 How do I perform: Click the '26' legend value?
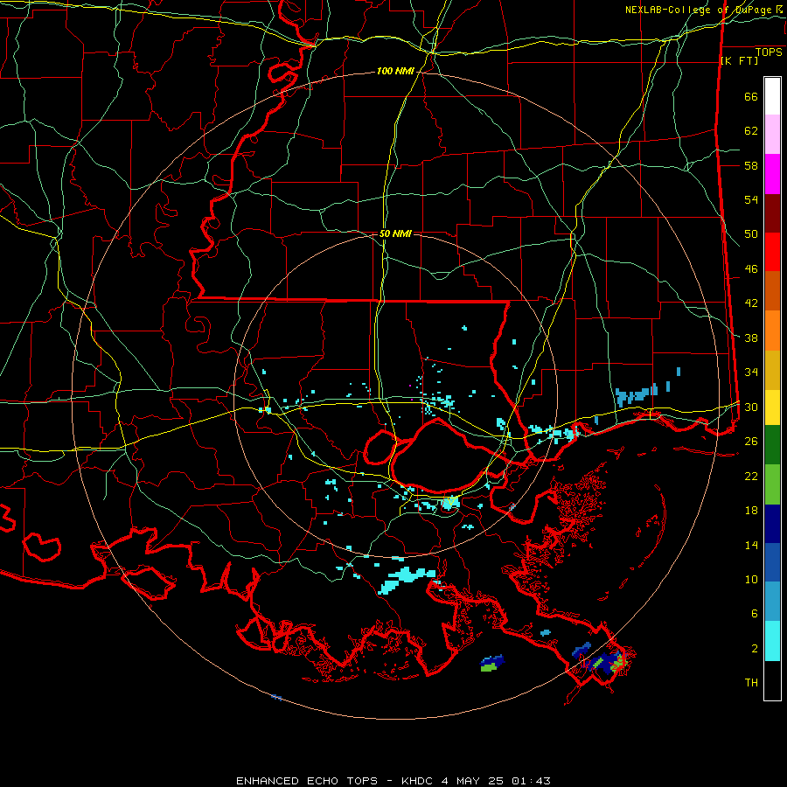751,442
